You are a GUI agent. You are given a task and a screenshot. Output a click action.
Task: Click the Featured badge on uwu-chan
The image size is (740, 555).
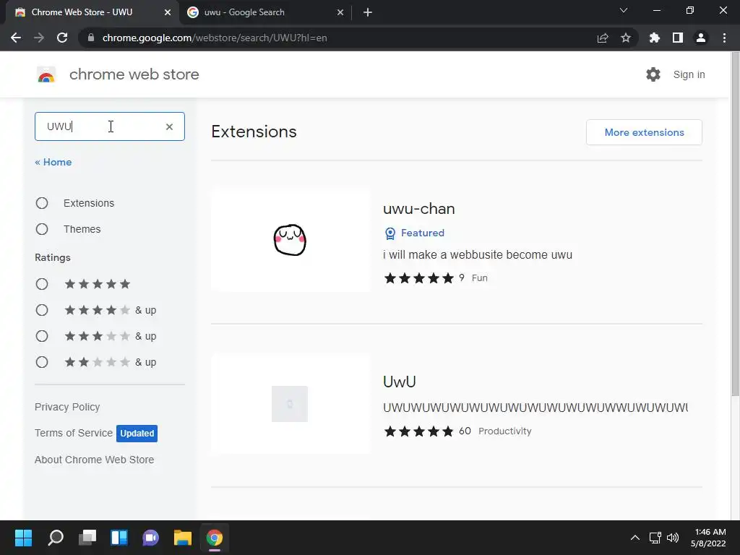click(x=415, y=233)
